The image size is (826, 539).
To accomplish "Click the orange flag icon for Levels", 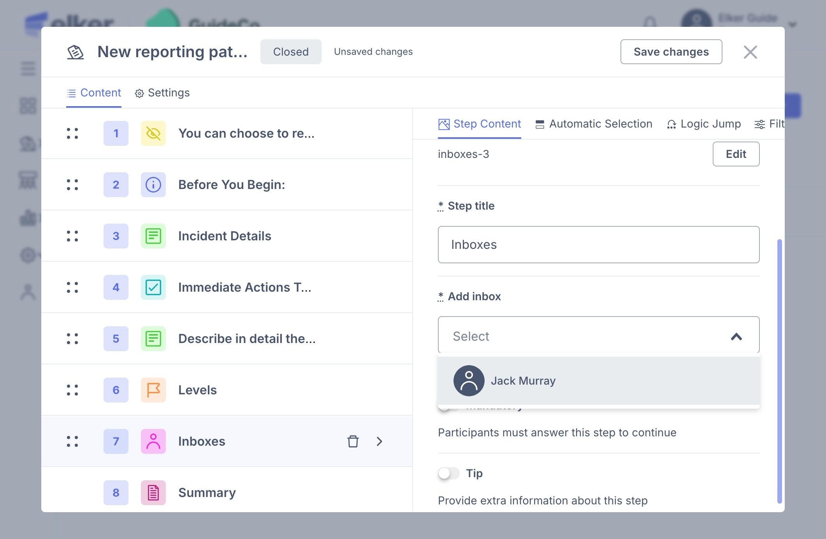I will pos(153,390).
